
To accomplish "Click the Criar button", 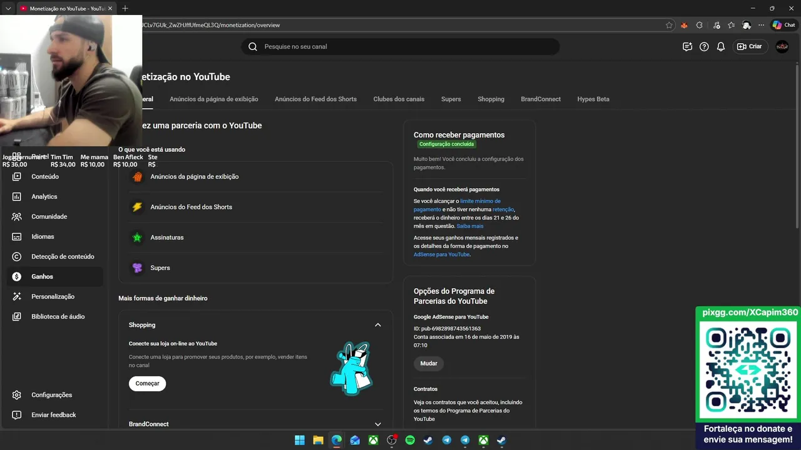I will (x=750, y=47).
